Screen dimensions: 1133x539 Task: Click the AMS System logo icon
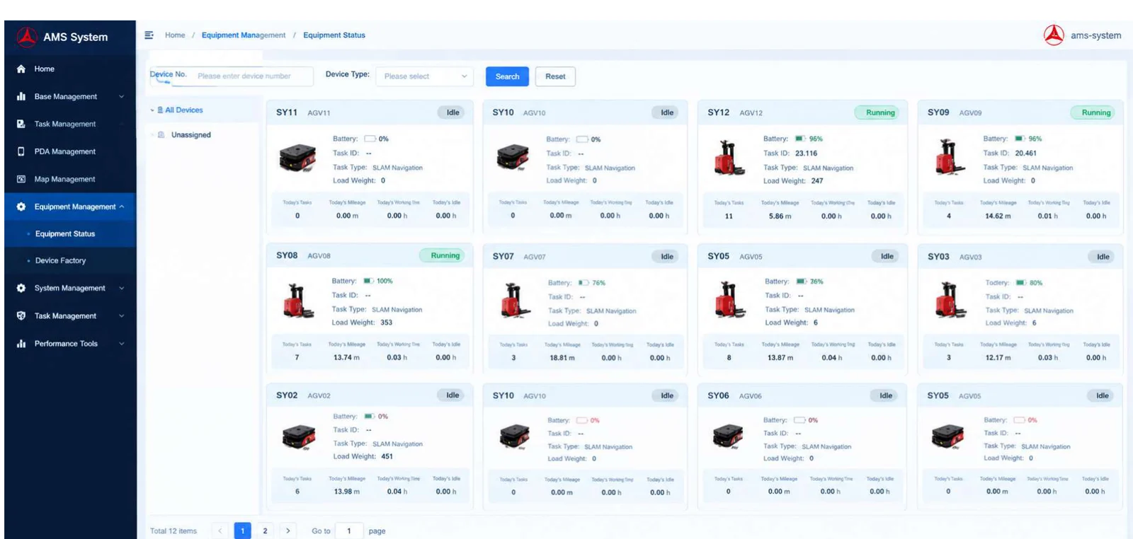click(27, 37)
